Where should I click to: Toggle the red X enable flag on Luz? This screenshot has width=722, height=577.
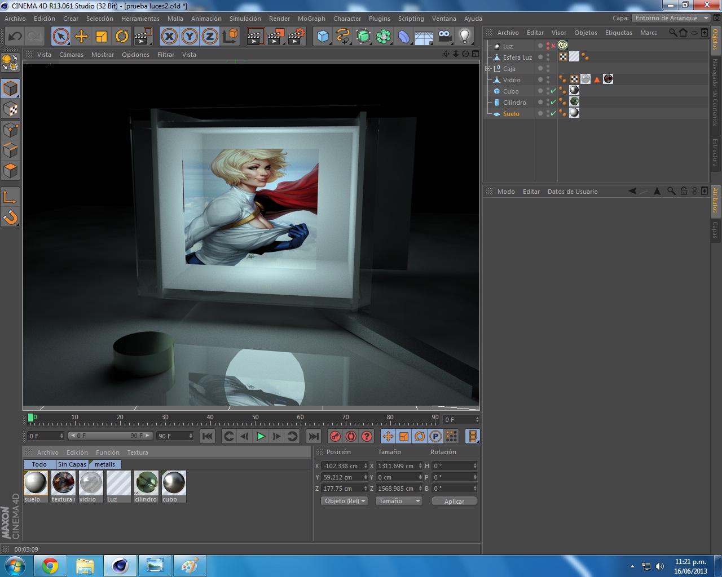coord(553,46)
